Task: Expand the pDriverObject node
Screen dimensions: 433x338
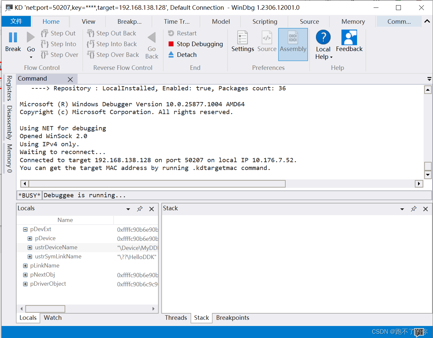Action: 25,284
